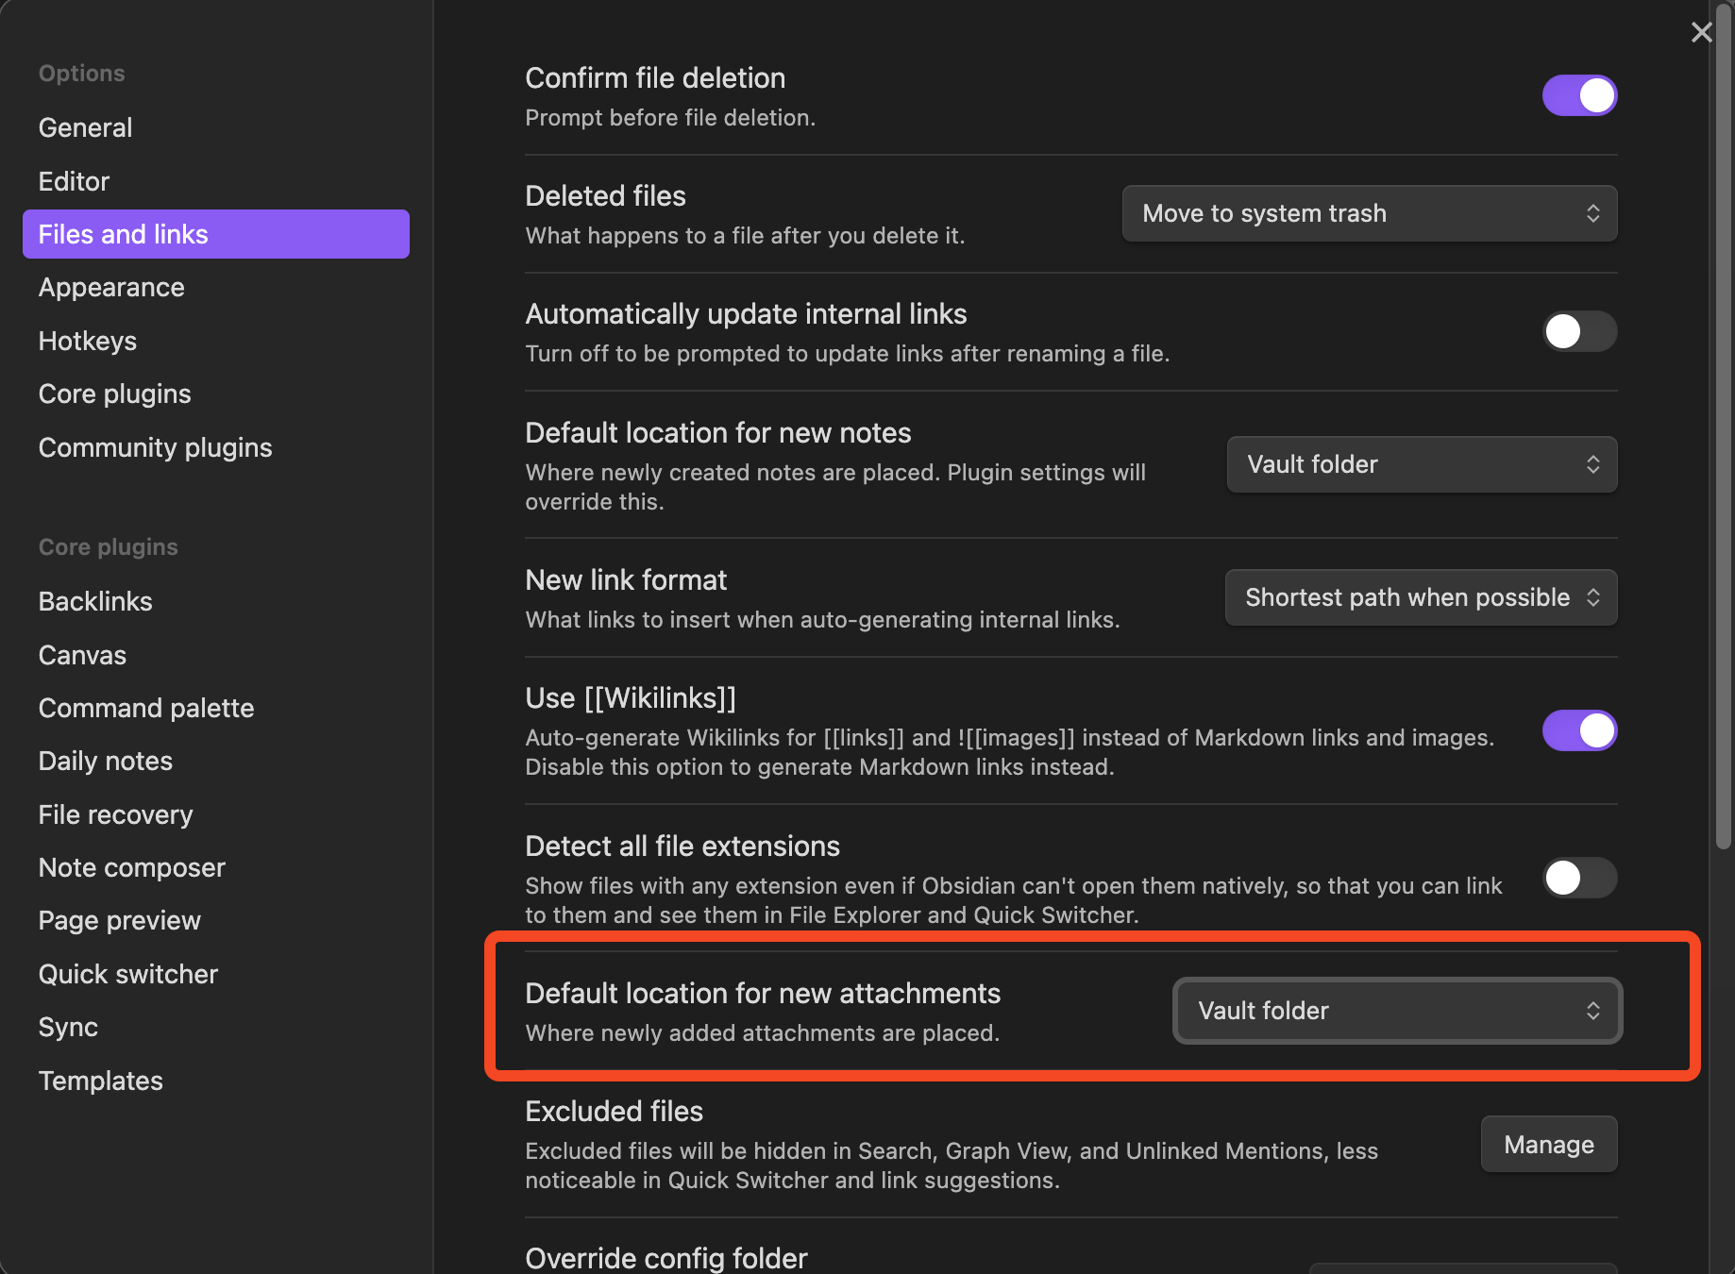The image size is (1735, 1274).
Task: Enable Automatically update internal links
Action: click(1579, 331)
